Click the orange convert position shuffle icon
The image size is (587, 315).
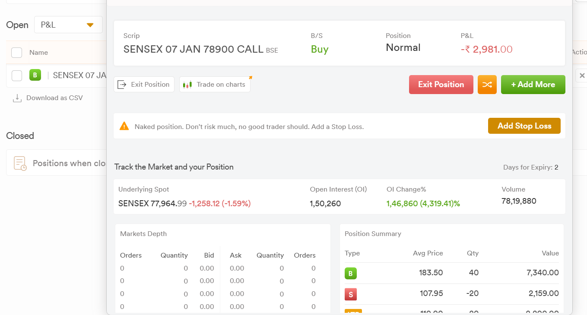click(x=487, y=85)
